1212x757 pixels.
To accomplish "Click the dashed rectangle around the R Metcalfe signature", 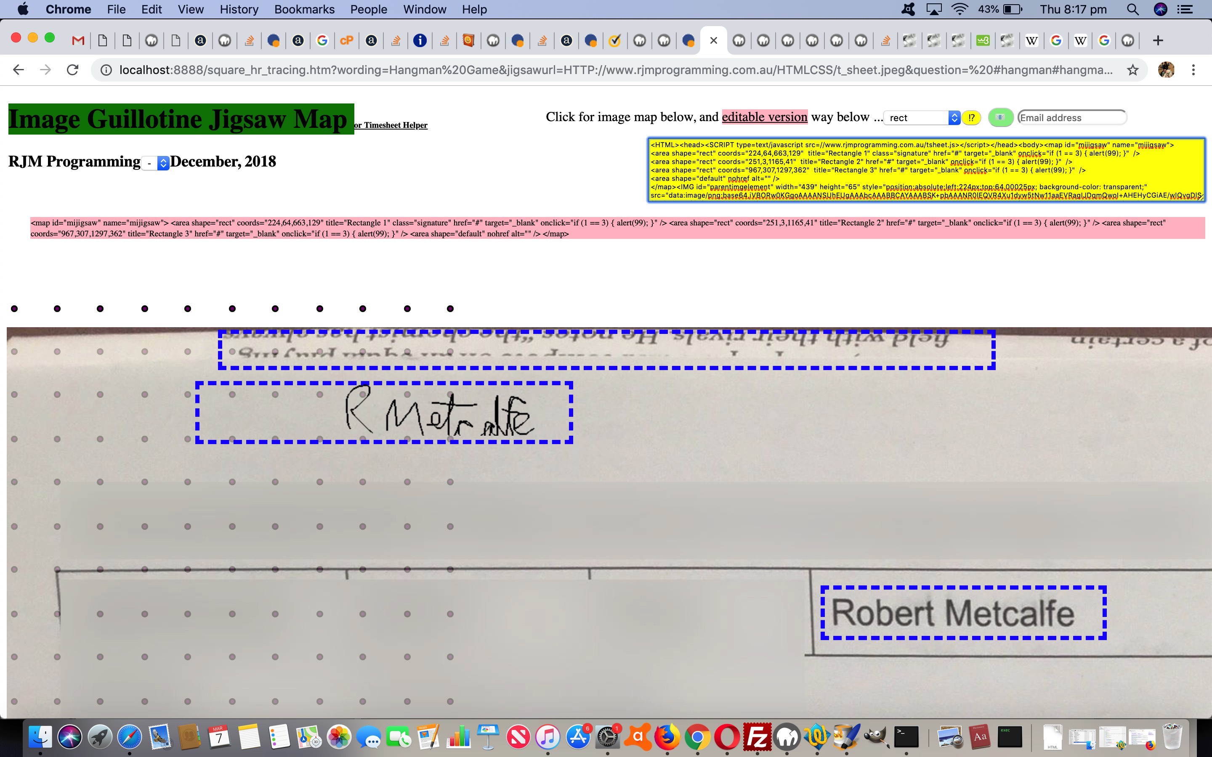I will (384, 413).
